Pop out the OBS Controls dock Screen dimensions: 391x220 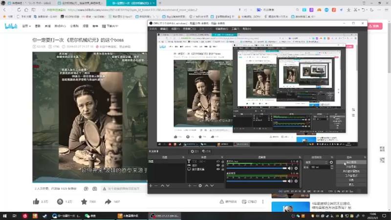365,157
